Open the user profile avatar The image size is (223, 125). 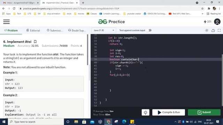tap(217, 22)
